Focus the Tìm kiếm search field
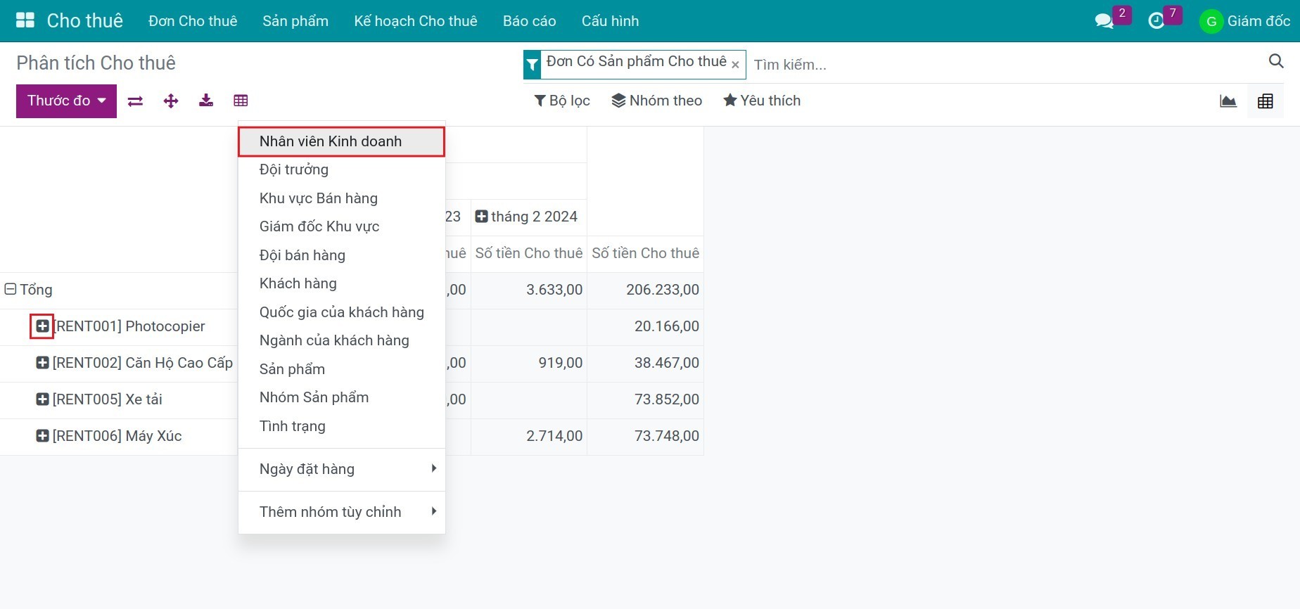 [1006, 65]
